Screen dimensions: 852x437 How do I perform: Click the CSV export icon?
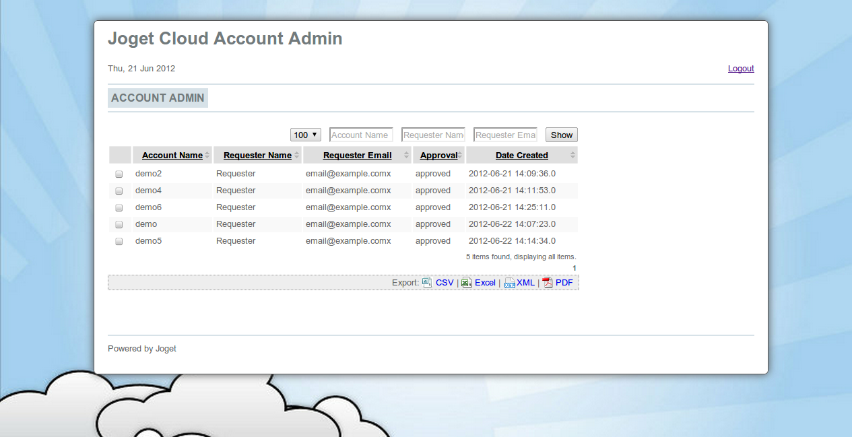click(427, 283)
